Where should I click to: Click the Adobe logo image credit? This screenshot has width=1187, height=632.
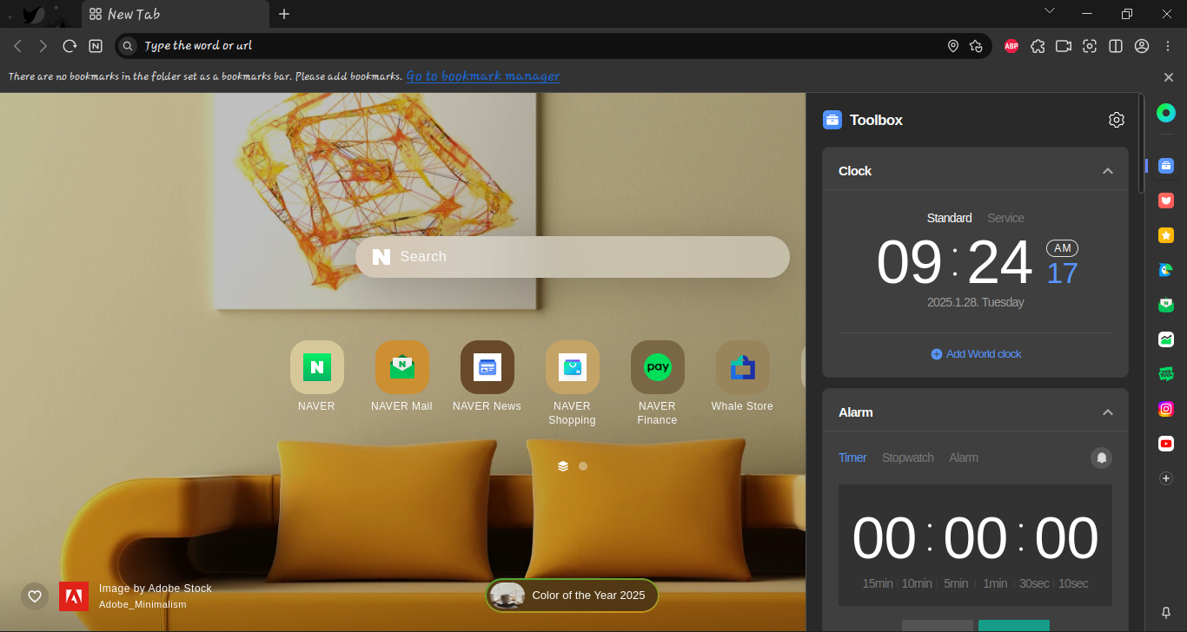click(74, 596)
